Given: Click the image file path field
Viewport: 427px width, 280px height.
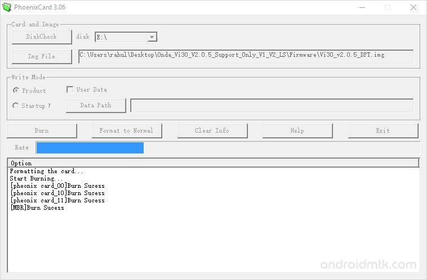Looking at the screenshot, I should click(x=246, y=56).
